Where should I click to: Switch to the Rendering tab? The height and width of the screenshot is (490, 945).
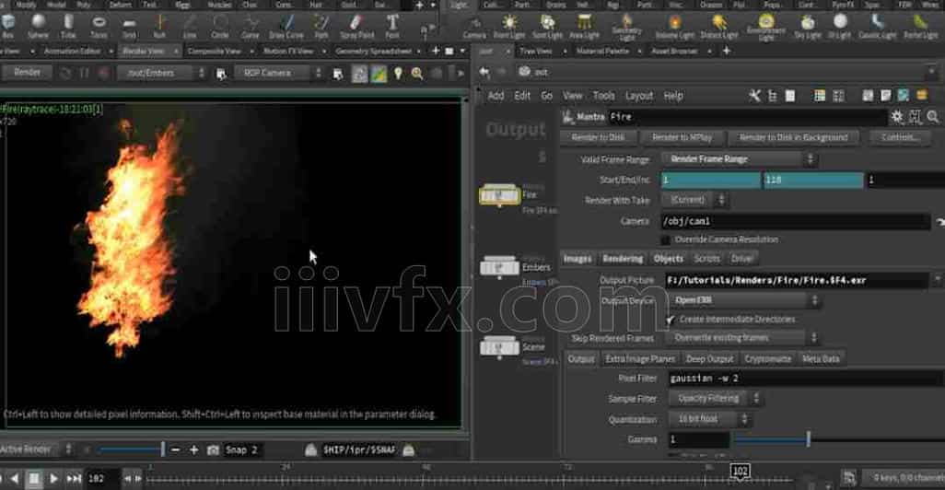point(624,259)
